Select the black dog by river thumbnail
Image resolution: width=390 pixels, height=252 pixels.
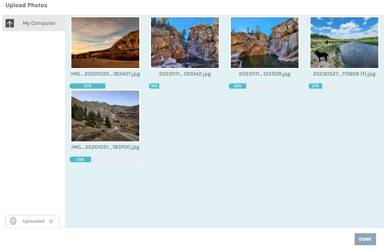[344, 43]
